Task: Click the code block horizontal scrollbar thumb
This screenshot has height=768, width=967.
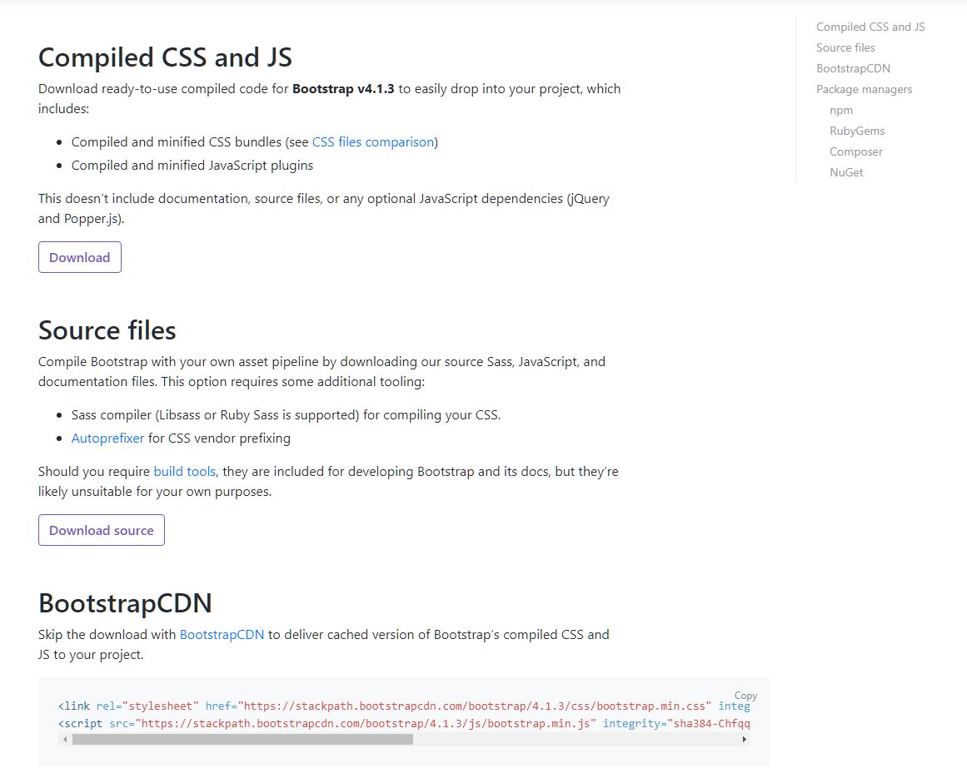Action: click(242, 739)
